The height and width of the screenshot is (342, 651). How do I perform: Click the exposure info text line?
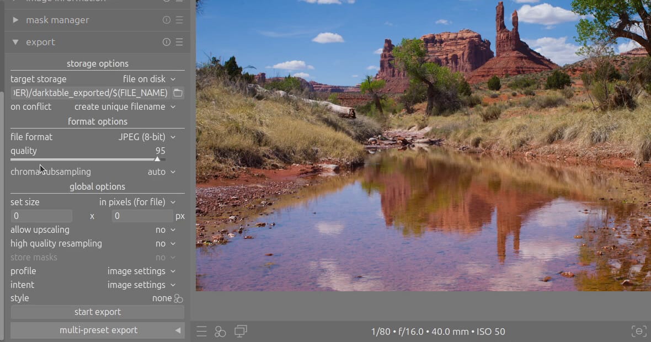pos(438,332)
